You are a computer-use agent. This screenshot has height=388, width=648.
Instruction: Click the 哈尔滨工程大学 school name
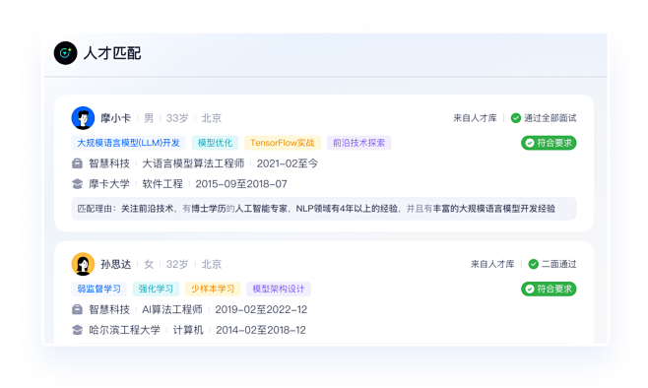(124, 330)
